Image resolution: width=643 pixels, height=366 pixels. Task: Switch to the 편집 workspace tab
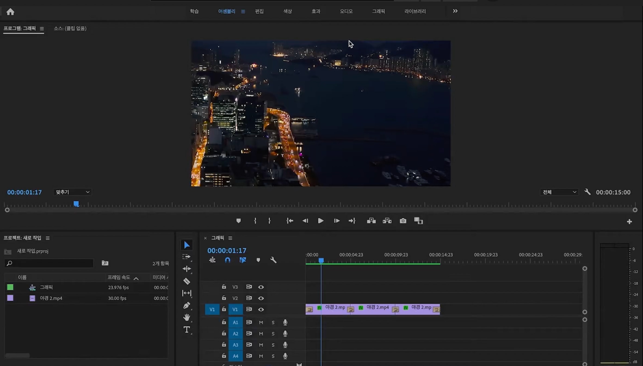pyautogui.click(x=259, y=11)
